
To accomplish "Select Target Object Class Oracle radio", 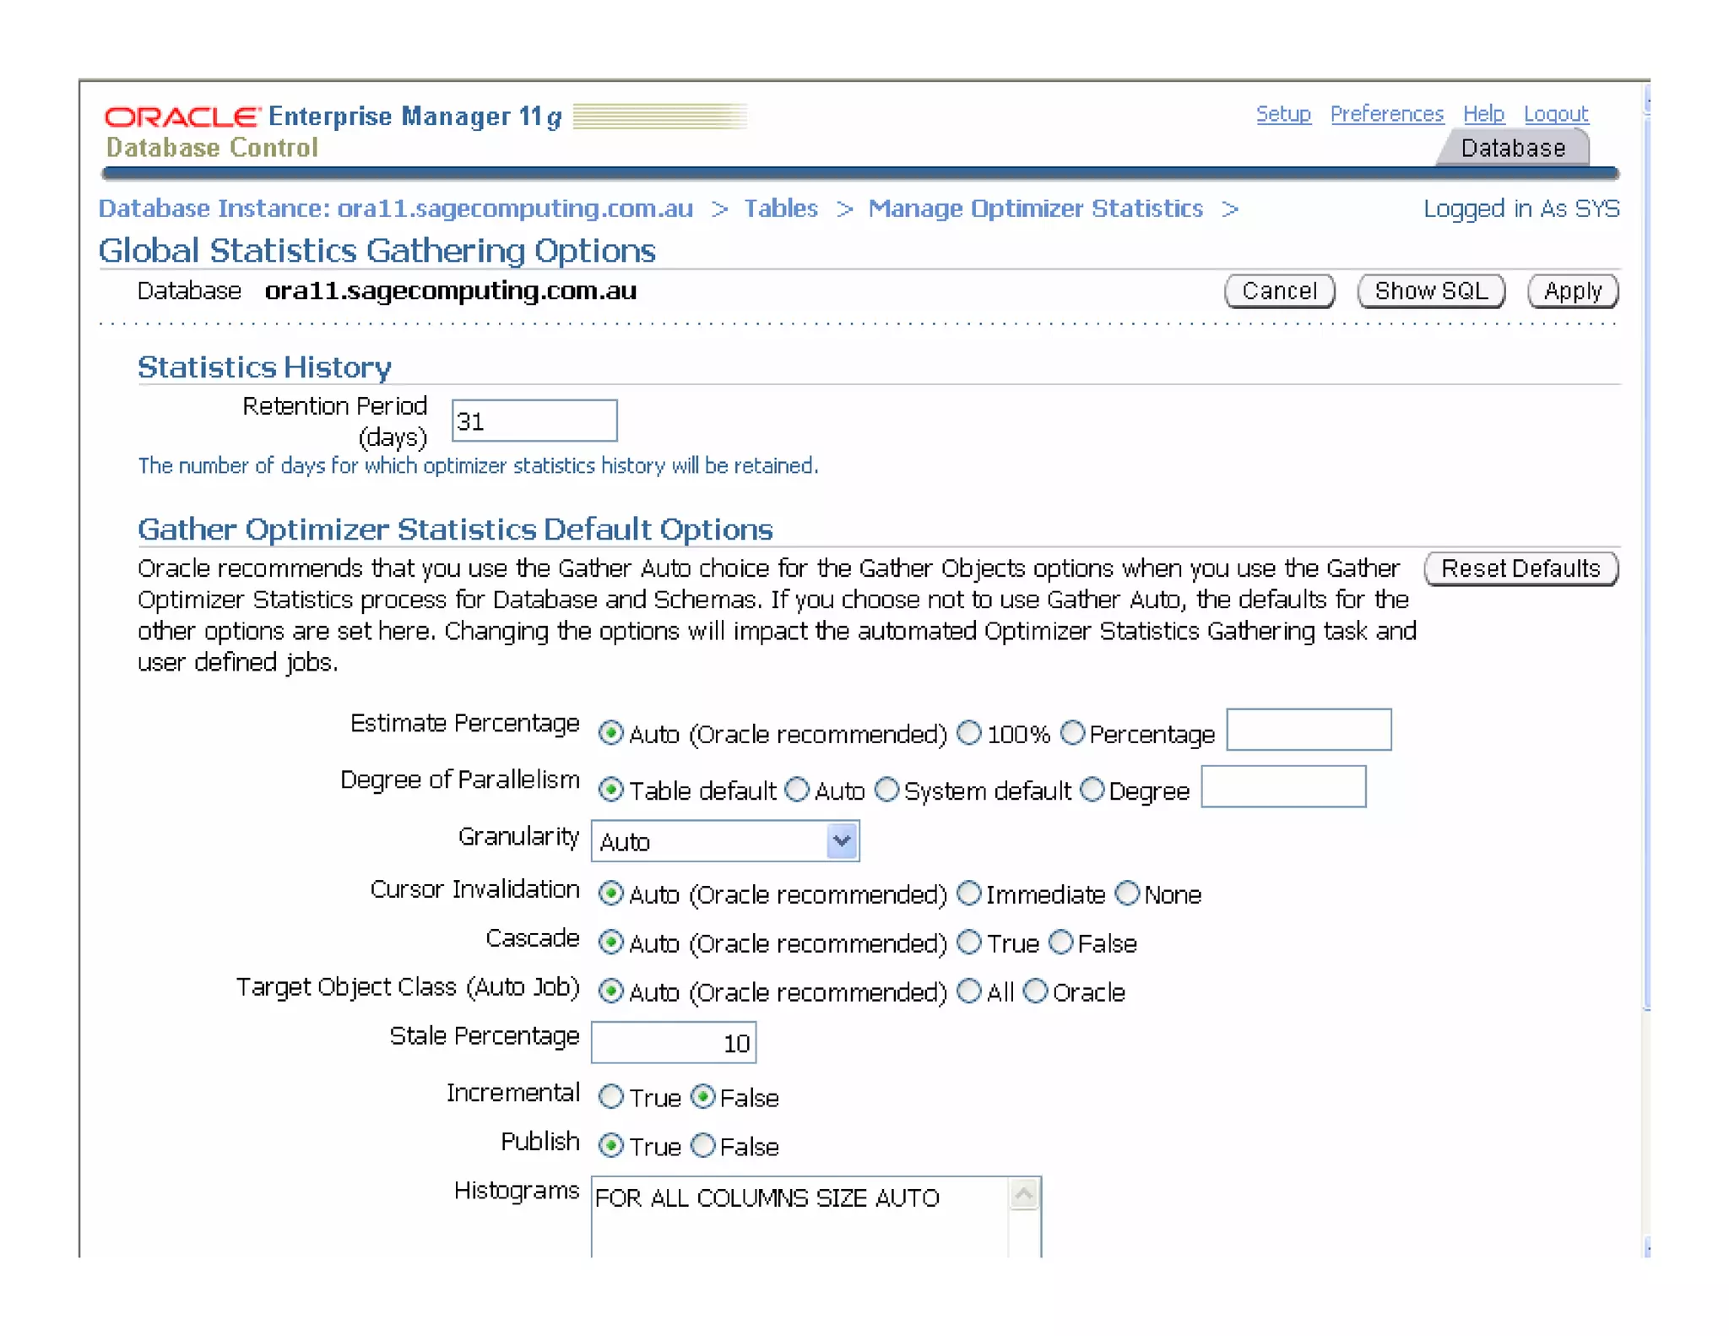I will click(1036, 991).
